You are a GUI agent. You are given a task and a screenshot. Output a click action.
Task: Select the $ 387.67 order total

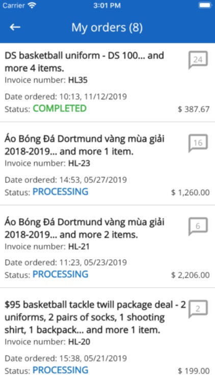(x=194, y=109)
